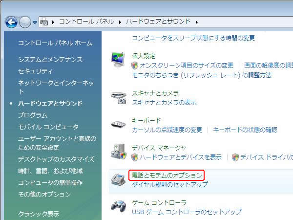This screenshot has height=220, width=293.
Task: Expand arrow after ハードウェアとサウンド breadcrumb
Action: click(x=197, y=22)
